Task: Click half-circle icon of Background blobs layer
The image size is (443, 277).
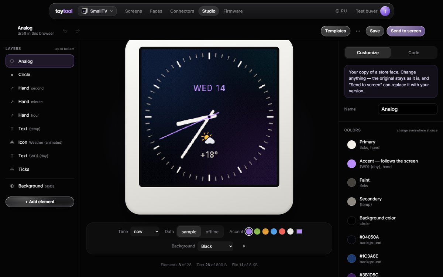Action: [12, 186]
